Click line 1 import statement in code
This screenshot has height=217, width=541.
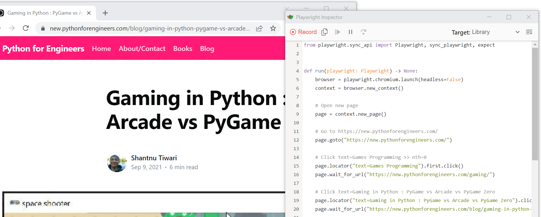tap(399, 45)
